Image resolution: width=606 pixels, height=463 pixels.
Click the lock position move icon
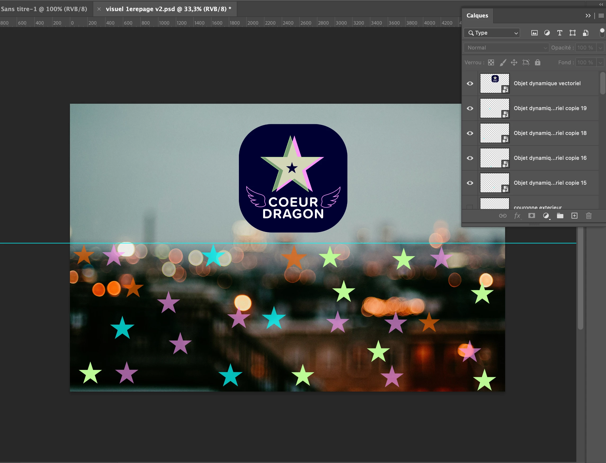[x=514, y=62]
